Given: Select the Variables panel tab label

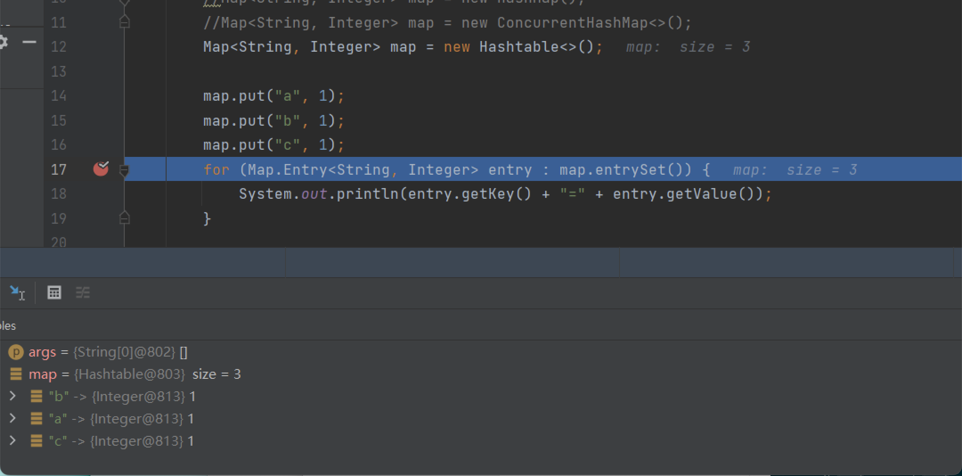Looking at the screenshot, I should click(8, 326).
